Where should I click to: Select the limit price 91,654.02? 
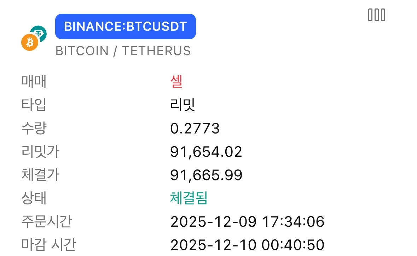pos(206,152)
